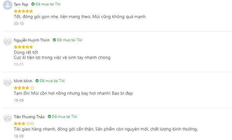Viewport: 232px width, 140px height.
Task: Open Trần Phương Thảo's reviewer name
Action: click(29, 117)
